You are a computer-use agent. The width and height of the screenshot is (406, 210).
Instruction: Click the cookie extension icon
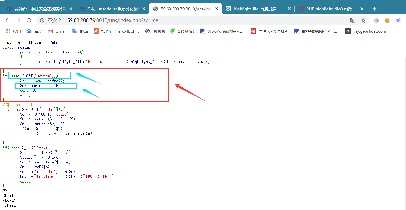(x=387, y=20)
